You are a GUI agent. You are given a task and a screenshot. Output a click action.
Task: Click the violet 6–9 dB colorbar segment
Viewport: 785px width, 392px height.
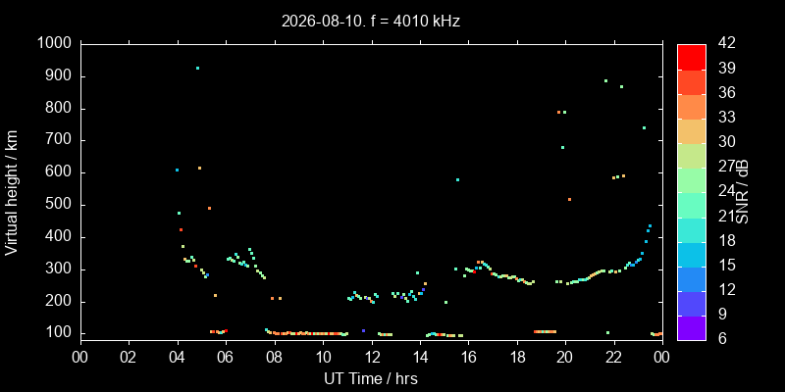[692, 327]
